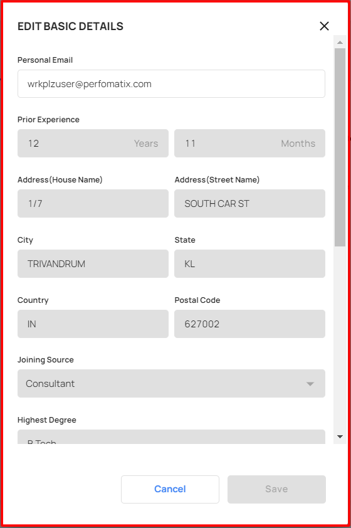The width and height of the screenshot is (351, 528).
Task: Click the EDIT BASIC DETAILS heading
Action: pos(70,26)
